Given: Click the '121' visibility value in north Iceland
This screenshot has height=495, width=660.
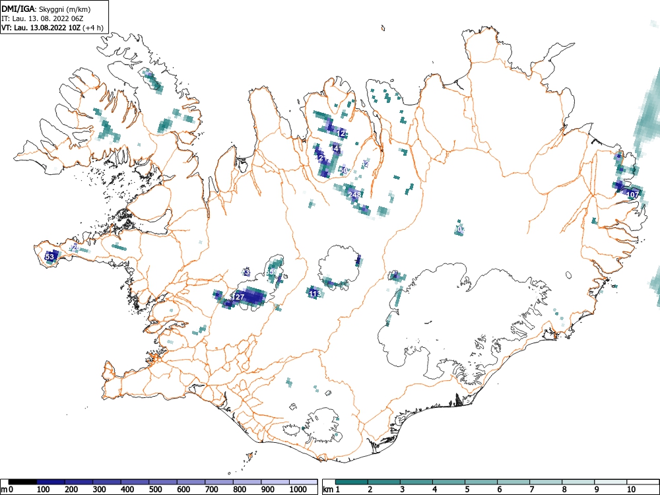Looking at the screenshot, I should coord(321,158).
